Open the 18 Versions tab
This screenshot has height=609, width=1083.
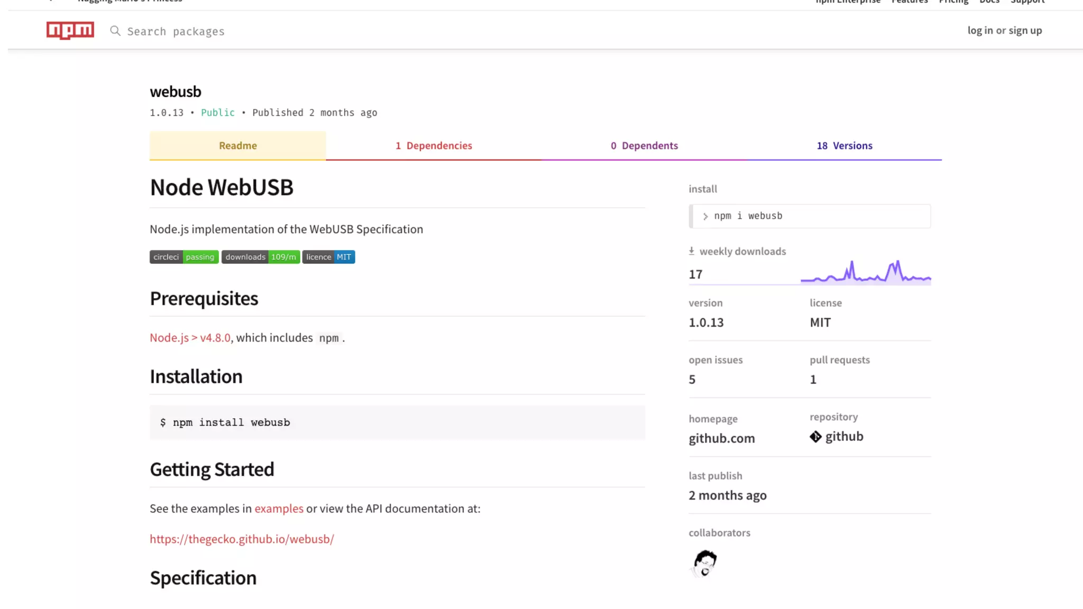pos(845,145)
